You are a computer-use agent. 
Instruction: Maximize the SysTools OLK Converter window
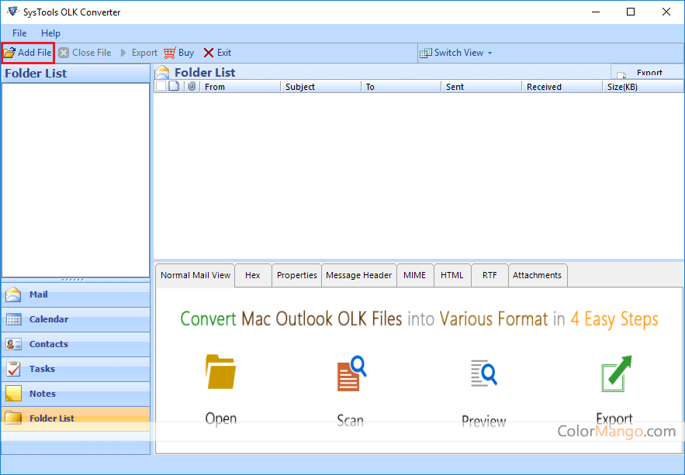click(x=631, y=12)
